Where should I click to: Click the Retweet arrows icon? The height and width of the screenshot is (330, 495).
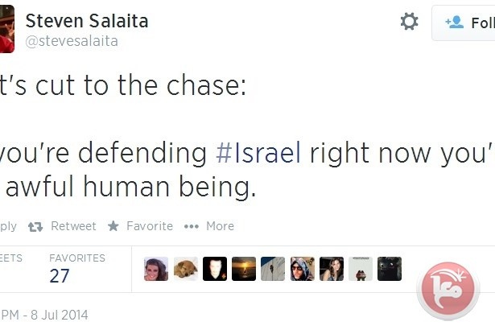coord(35,226)
